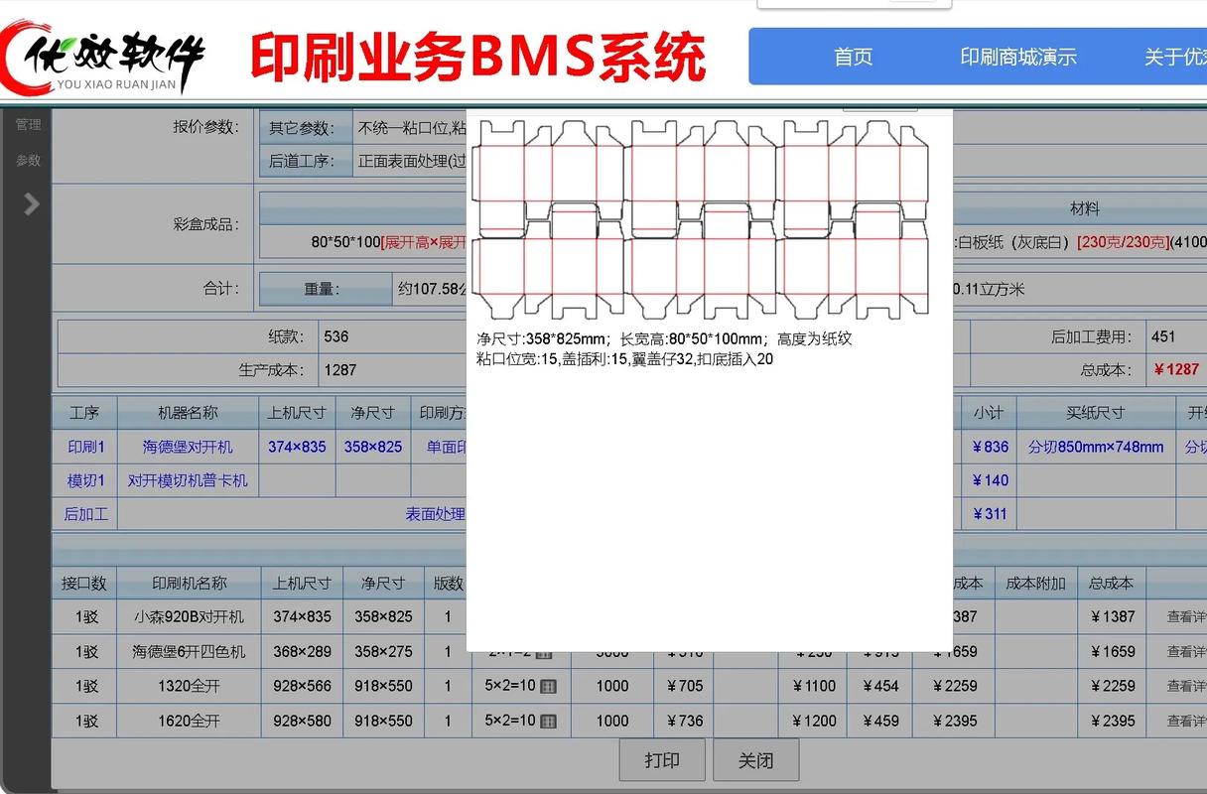Open layout grid icon in 1320全开 row
The image size is (1207, 794).
[547, 686]
